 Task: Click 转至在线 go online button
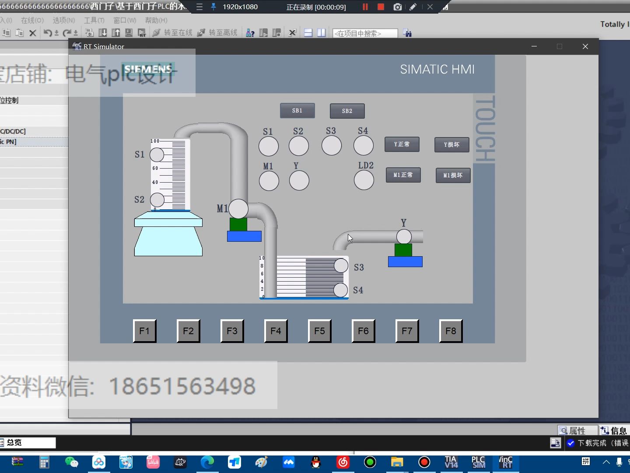pos(172,33)
